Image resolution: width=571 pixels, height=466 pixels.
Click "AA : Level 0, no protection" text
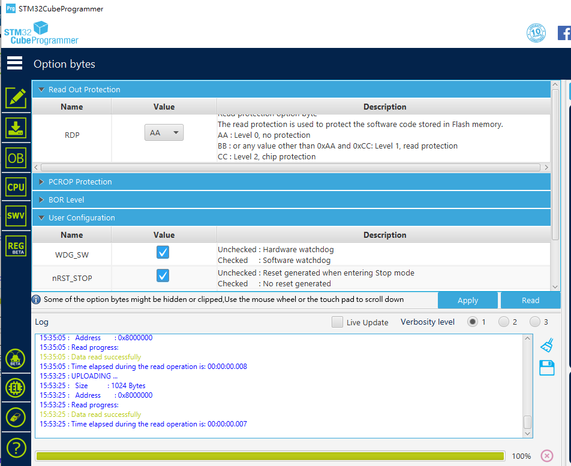pyautogui.click(x=264, y=135)
